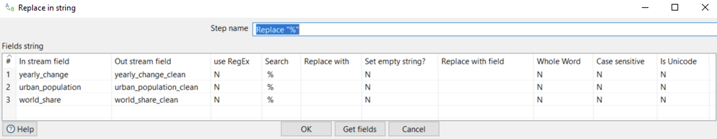This screenshot has height=139, width=717.
Task: Select row number 3 in fields table
Action: coord(8,100)
